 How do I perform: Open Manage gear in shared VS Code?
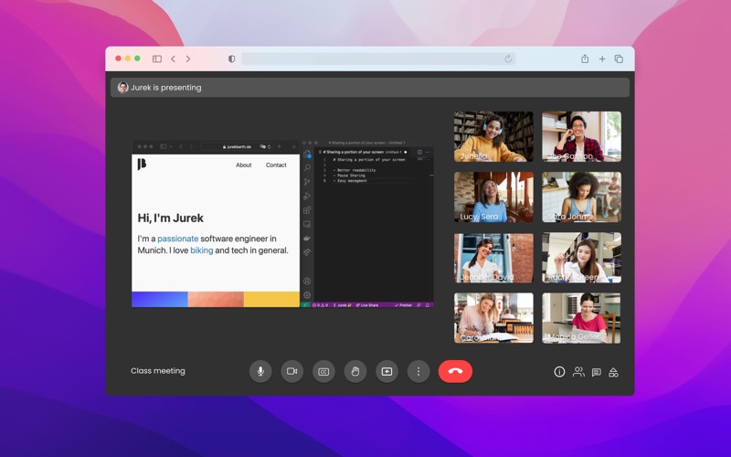tap(307, 294)
